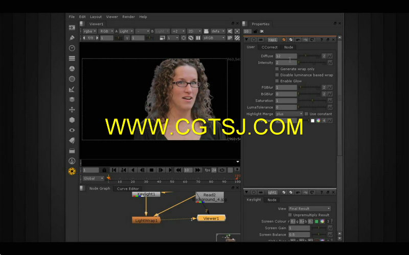Viewport: 409px width, 255px height.
Task: Click the fps value field
Action: tap(214, 170)
